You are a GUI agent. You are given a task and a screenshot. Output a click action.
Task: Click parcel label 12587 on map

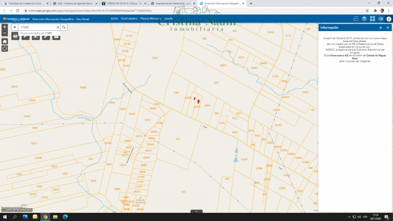244,159
